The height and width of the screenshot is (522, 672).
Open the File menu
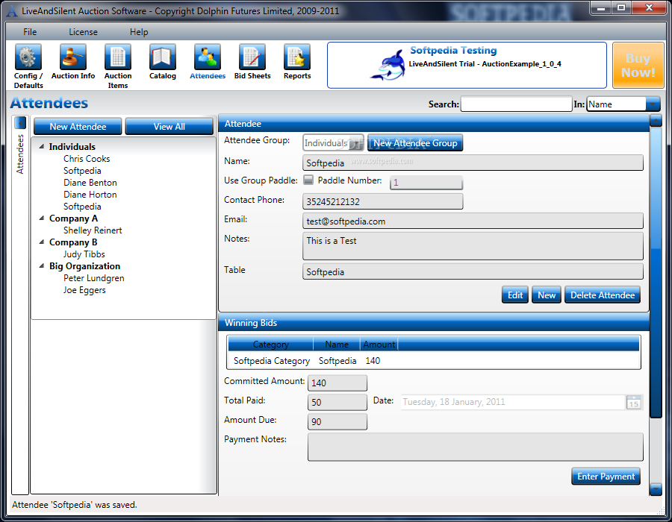point(30,31)
